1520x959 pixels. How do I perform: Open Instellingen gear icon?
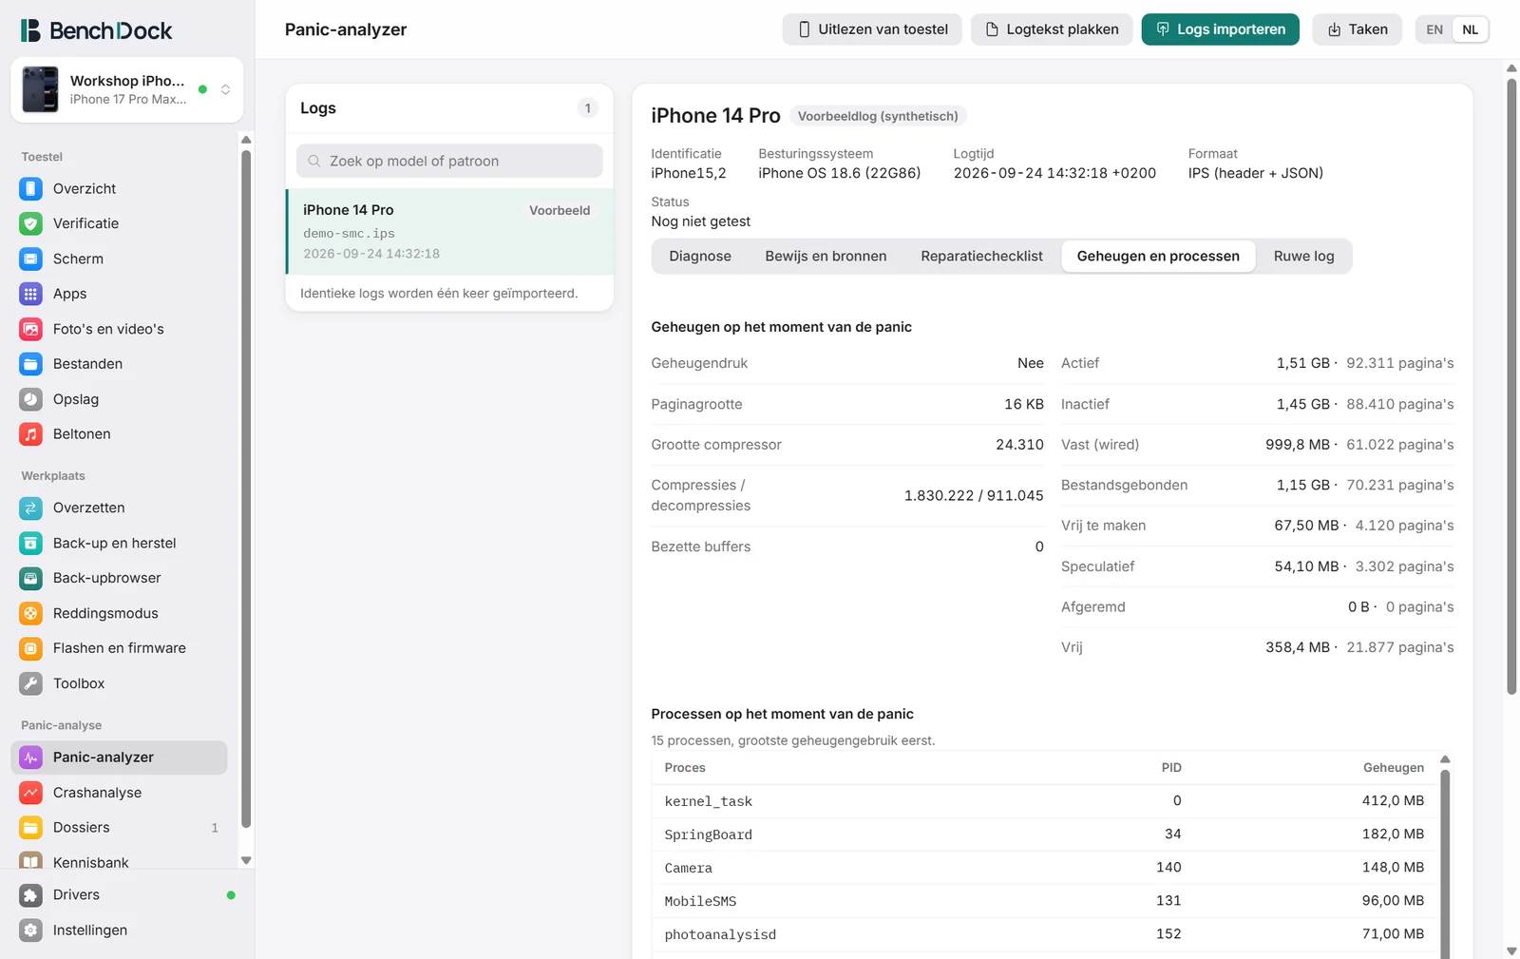point(31,930)
